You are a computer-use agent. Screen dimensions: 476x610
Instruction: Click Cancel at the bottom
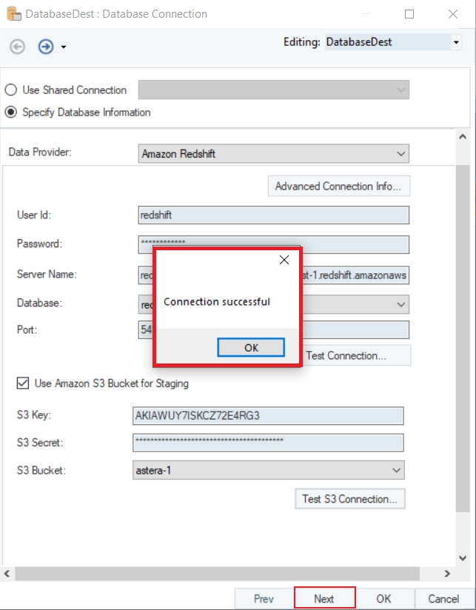[443, 599]
